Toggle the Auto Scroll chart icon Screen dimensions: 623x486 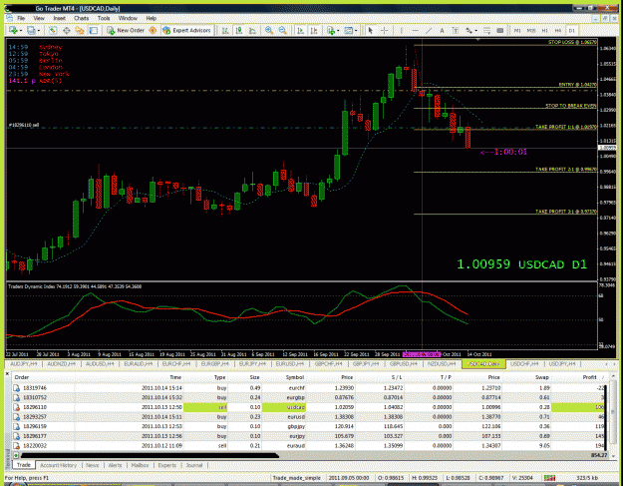(301, 30)
